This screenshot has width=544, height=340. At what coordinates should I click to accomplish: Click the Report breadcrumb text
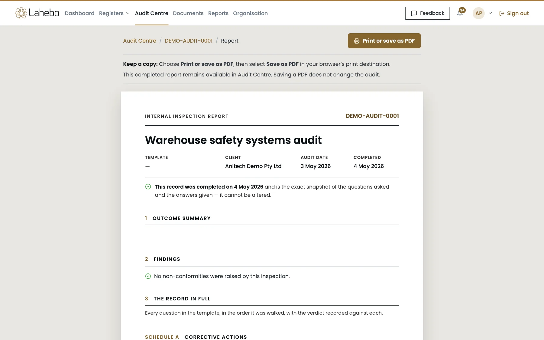[x=229, y=41]
